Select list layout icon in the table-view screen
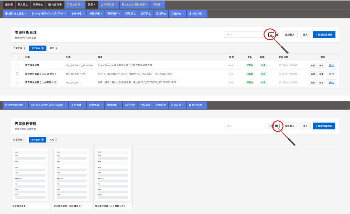This screenshot has width=350, height=214. [x=271, y=35]
